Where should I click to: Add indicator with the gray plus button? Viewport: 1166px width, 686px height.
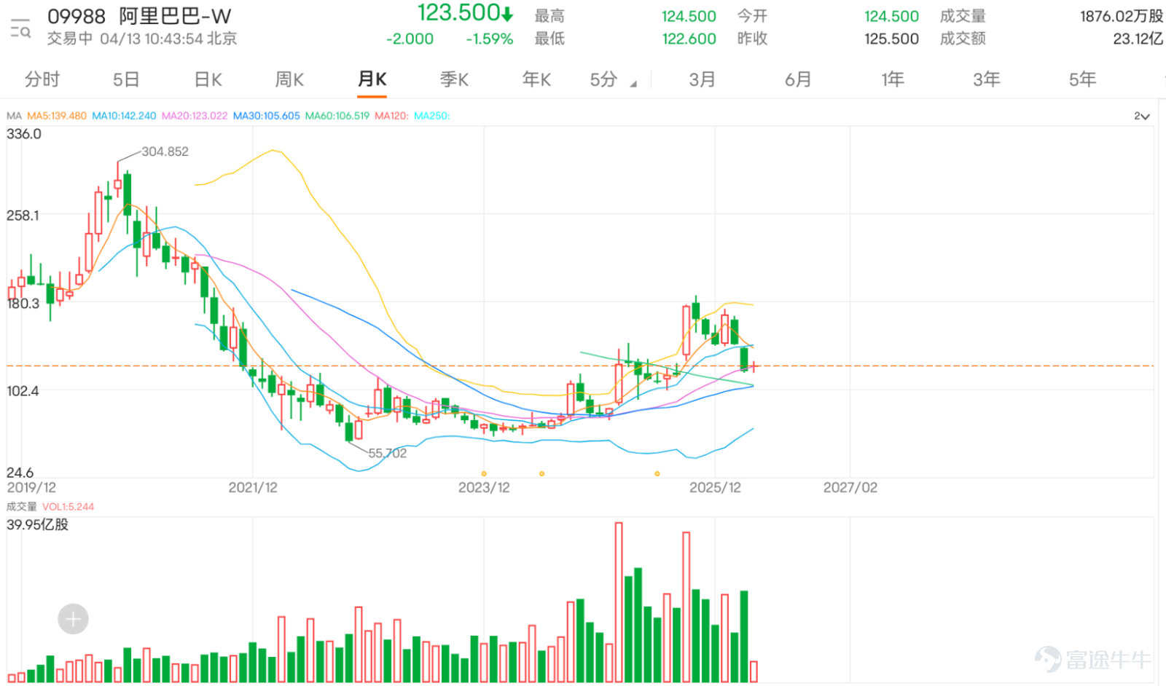pos(73,619)
